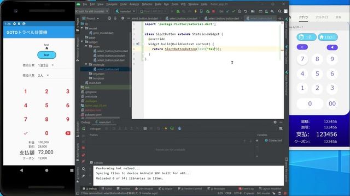350x196 pixels.
Task: Click the blue DevTools icon in Debug toolbar
Action: tap(179, 128)
